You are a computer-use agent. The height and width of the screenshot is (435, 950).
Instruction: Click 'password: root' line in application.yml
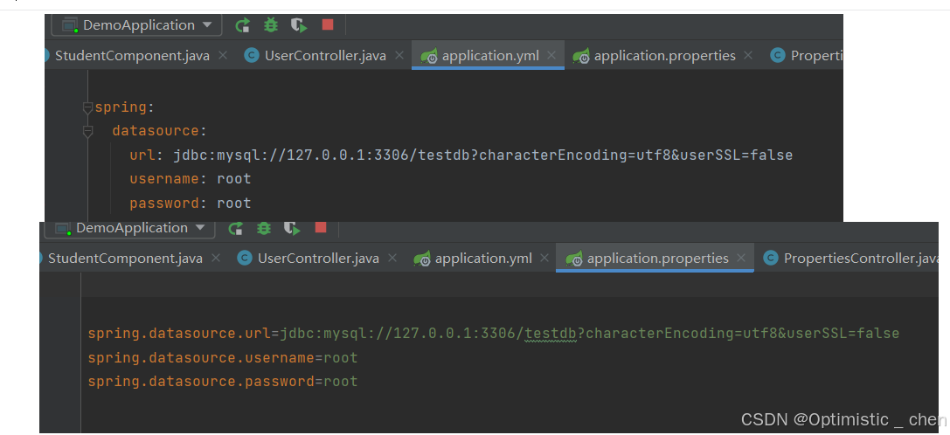[191, 203]
